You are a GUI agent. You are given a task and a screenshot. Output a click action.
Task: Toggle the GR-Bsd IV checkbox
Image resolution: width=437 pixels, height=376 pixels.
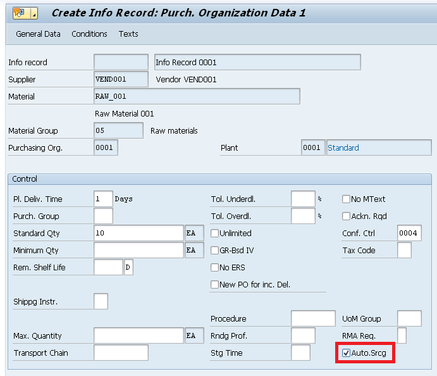[214, 250]
